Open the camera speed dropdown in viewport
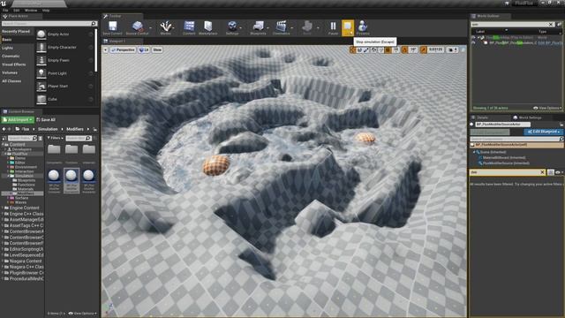The width and height of the screenshot is (565, 318). coord(452,49)
